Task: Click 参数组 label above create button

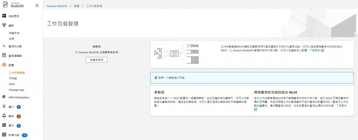Action: 96,46
